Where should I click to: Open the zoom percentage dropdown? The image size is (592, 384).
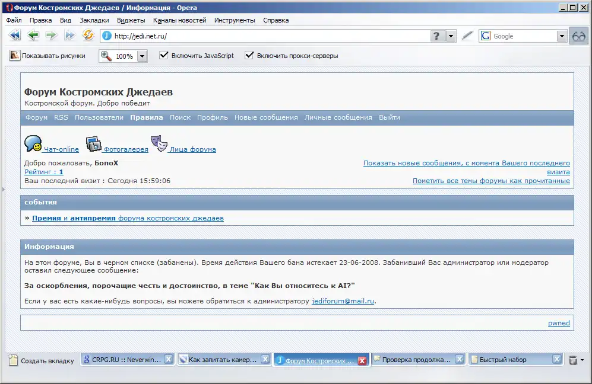click(x=142, y=56)
